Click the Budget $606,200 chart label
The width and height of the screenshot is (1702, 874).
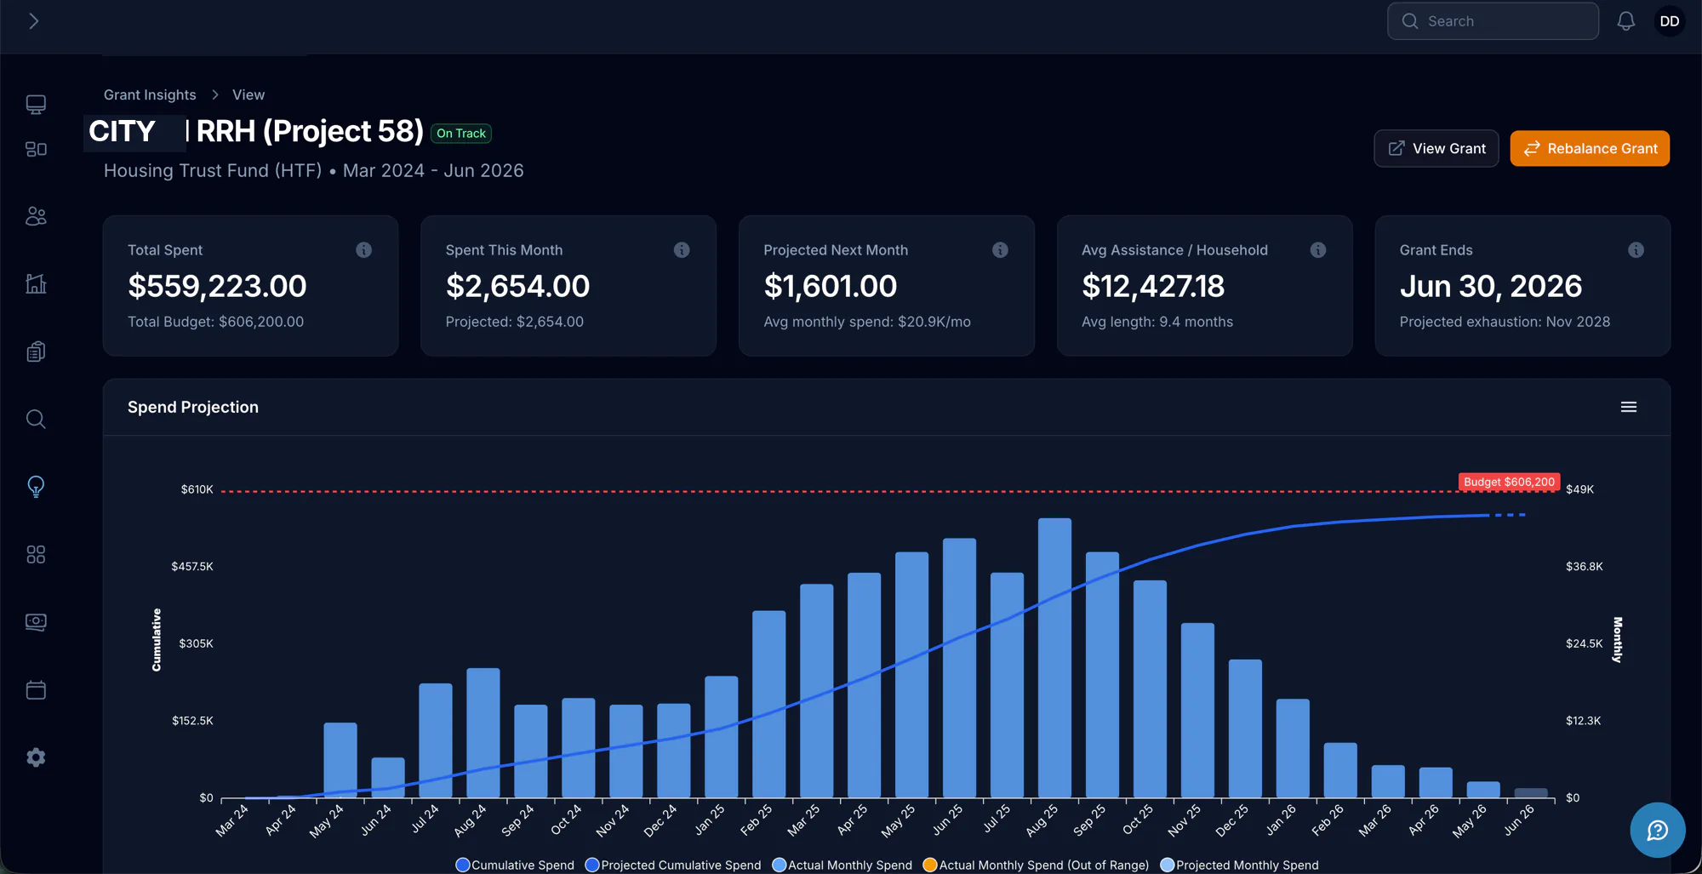click(x=1509, y=482)
